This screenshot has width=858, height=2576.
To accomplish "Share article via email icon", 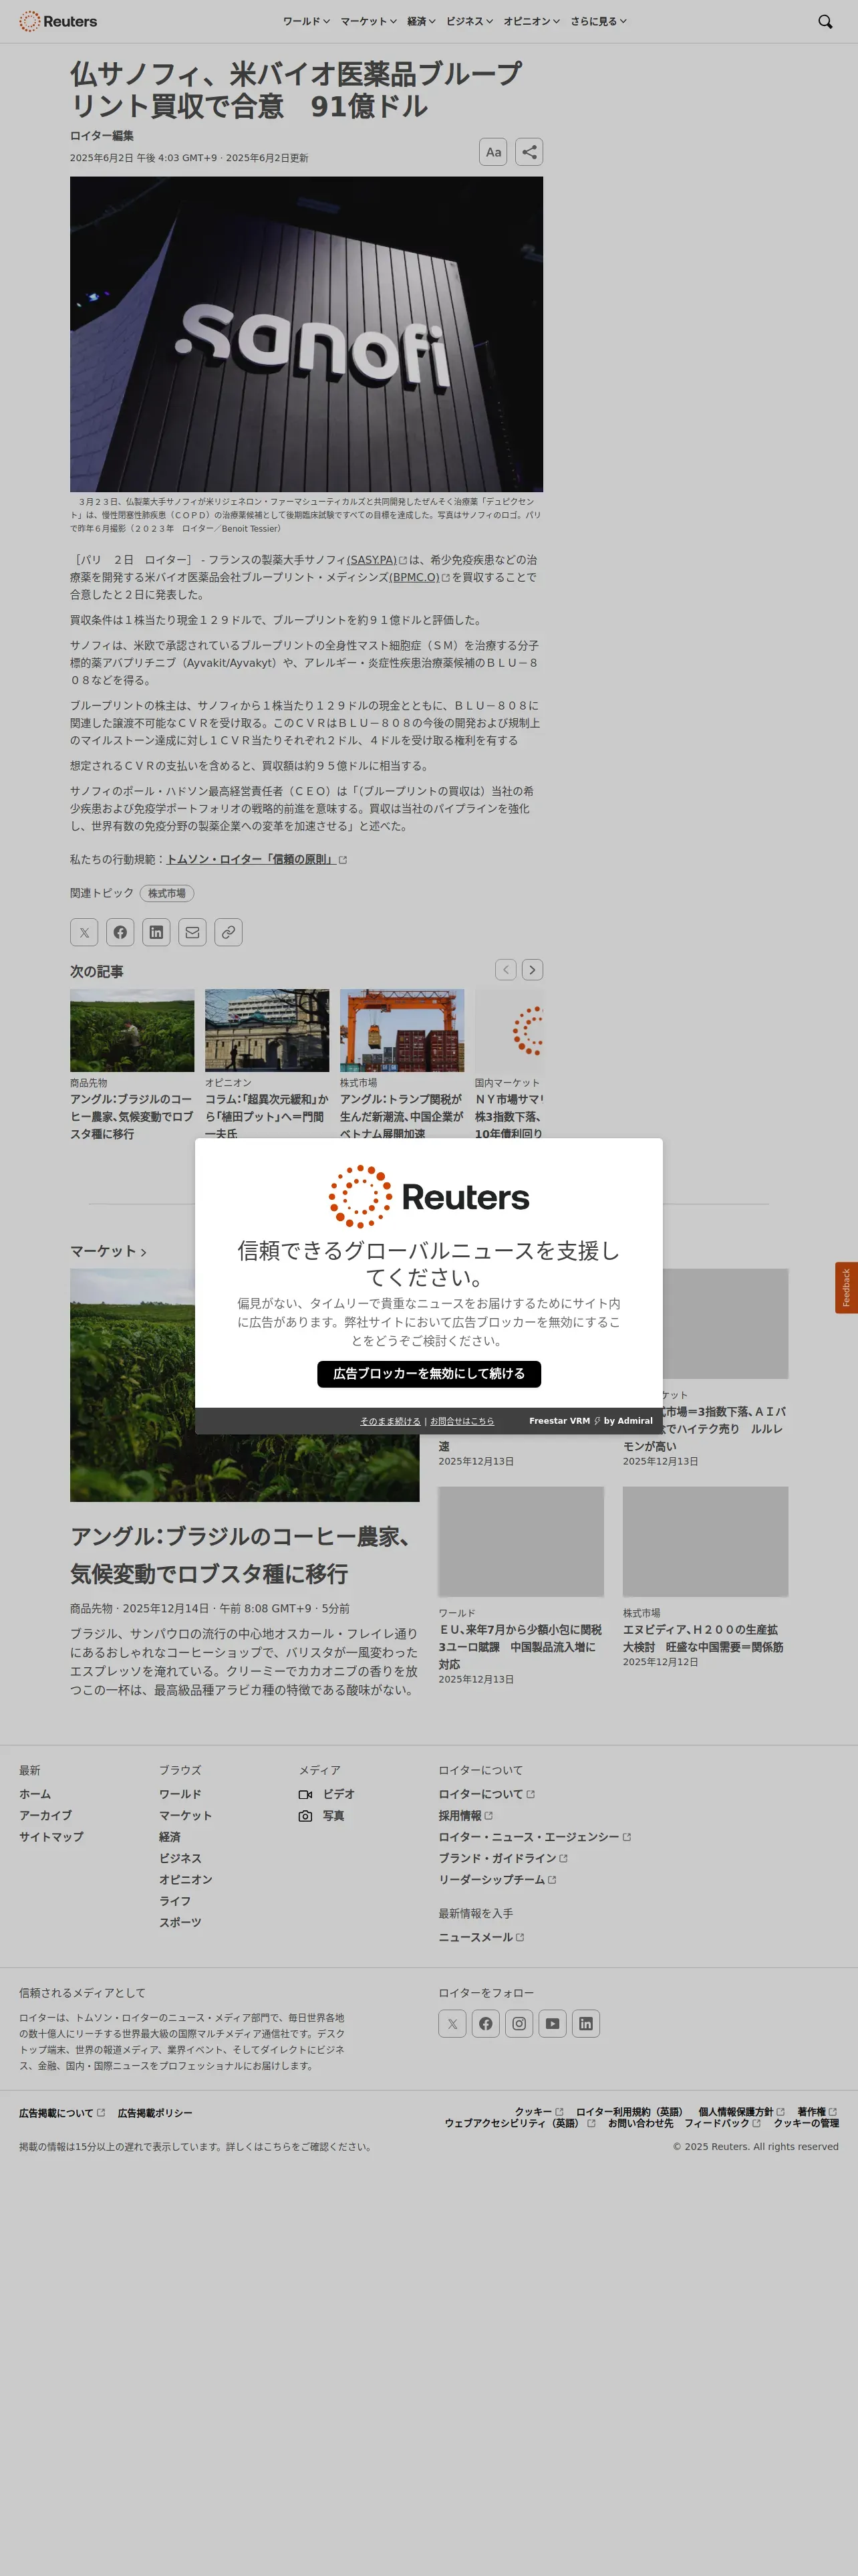I will [192, 932].
